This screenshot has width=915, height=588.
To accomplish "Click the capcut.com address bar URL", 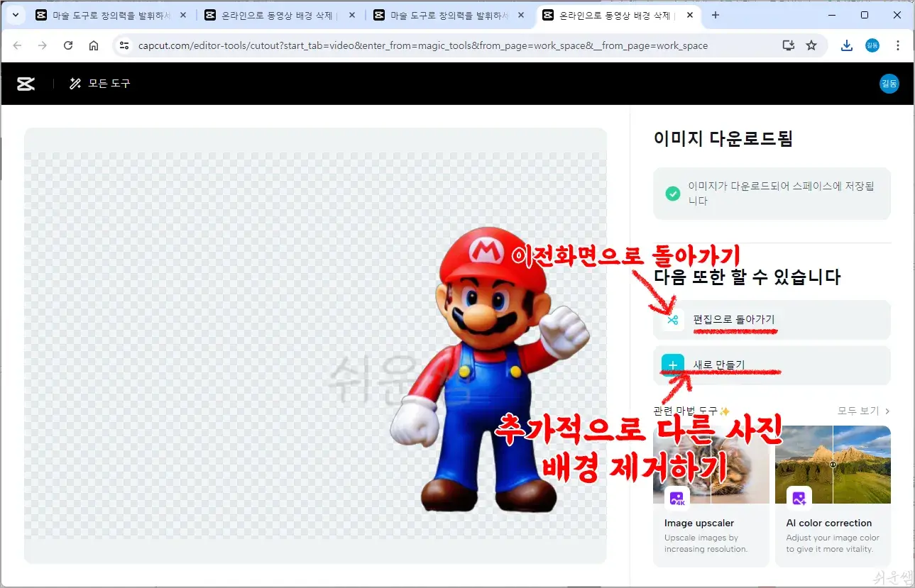I will coord(423,45).
